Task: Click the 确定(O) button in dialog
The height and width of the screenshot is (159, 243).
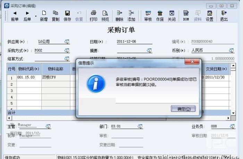Action: tap(183, 109)
